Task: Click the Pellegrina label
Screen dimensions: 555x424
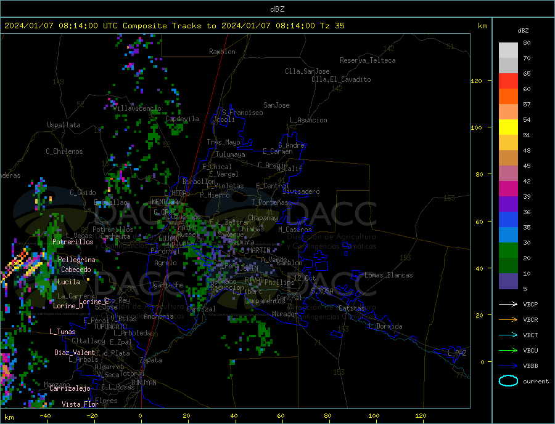Action: (x=77, y=260)
